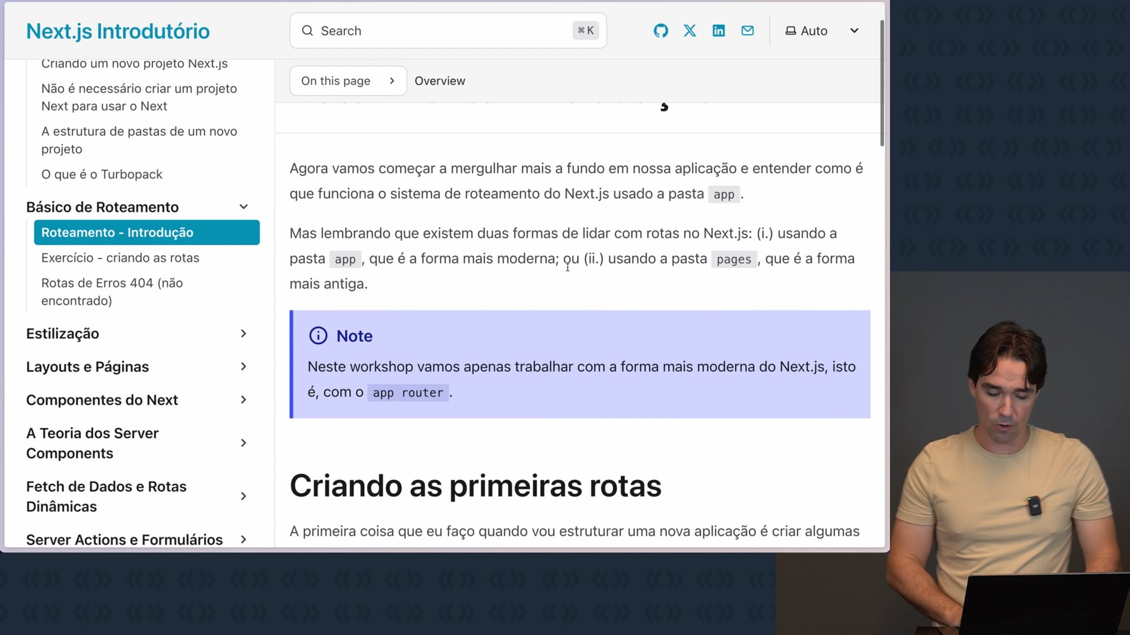Click the laptop icon beside Auto
Screen dimensions: 1130x635
[x=790, y=31]
